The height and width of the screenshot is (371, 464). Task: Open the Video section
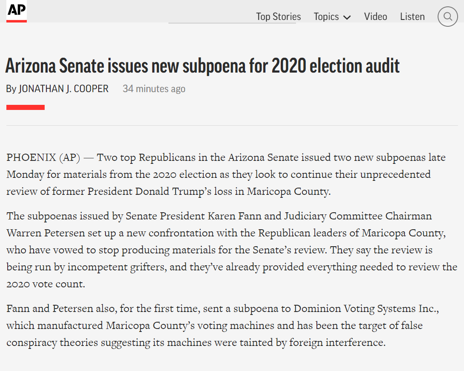pos(375,17)
